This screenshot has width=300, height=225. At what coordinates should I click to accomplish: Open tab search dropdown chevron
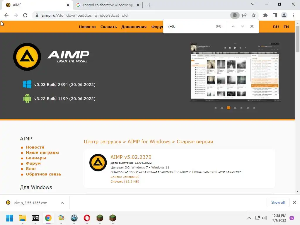[x=253, y=4]
